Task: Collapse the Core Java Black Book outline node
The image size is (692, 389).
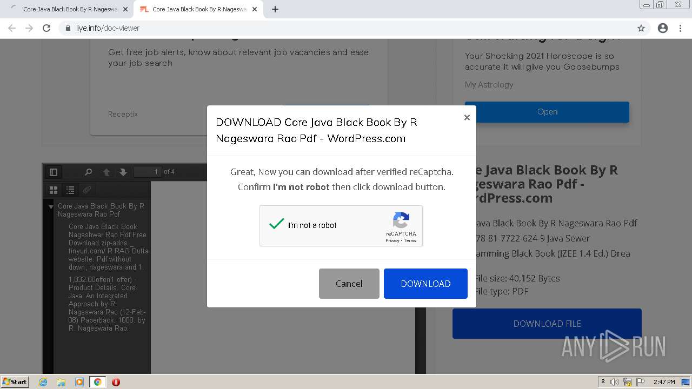Action: click(51, 206)
